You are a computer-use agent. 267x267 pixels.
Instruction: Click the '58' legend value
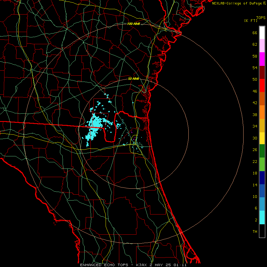255,56
